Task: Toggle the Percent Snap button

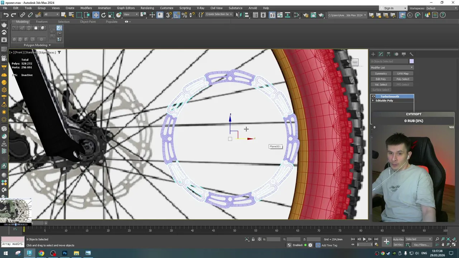Action: (x=184, y=15)
